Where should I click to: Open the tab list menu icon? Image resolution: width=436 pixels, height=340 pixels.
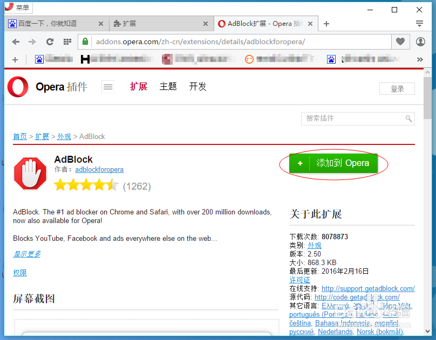coord(420,24)
